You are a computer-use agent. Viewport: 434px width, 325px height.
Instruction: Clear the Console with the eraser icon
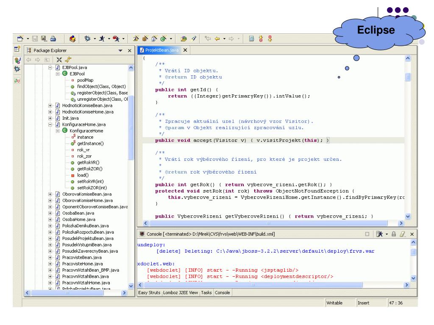403,234
